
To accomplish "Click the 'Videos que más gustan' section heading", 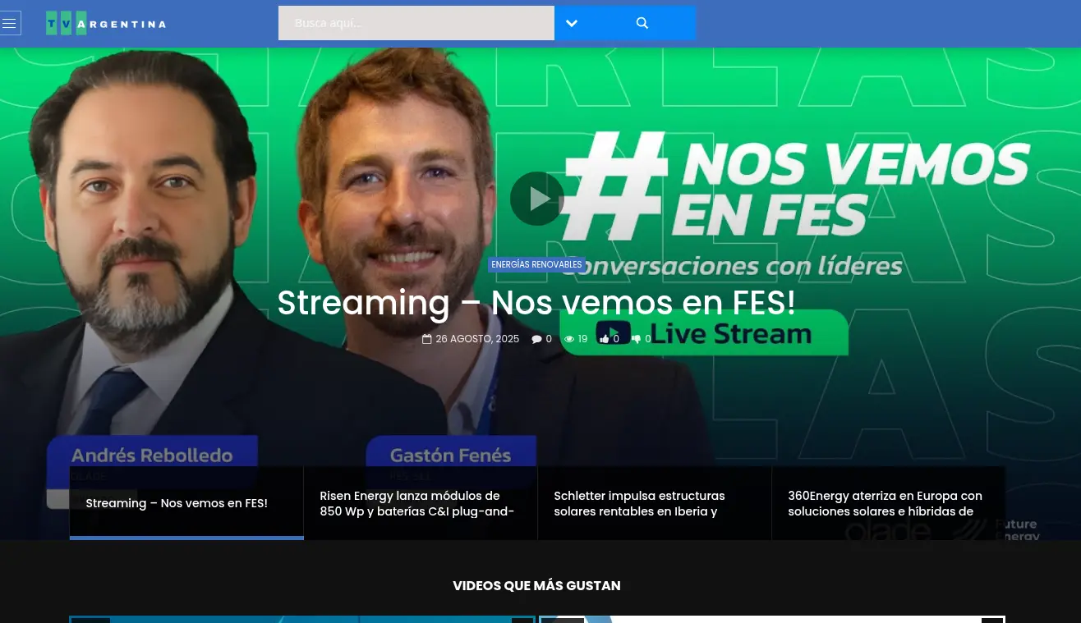I will point(536,586).
